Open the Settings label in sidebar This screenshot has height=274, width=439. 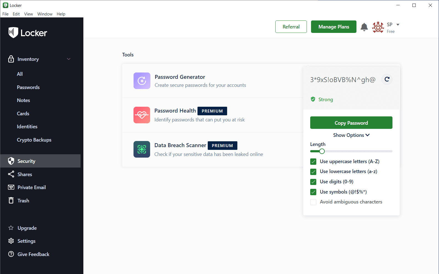tap(26, 241)
